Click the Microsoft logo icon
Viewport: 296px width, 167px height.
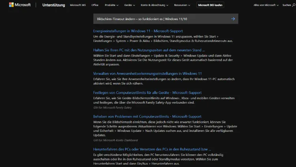point(11,5)
